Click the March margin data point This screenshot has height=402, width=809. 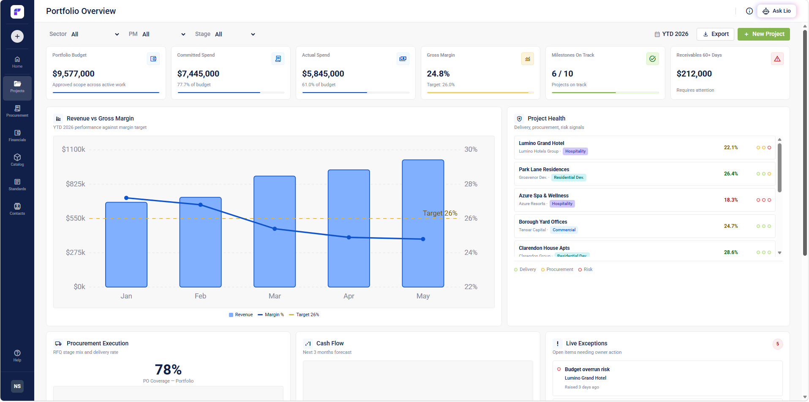click(x=275, y=229)
